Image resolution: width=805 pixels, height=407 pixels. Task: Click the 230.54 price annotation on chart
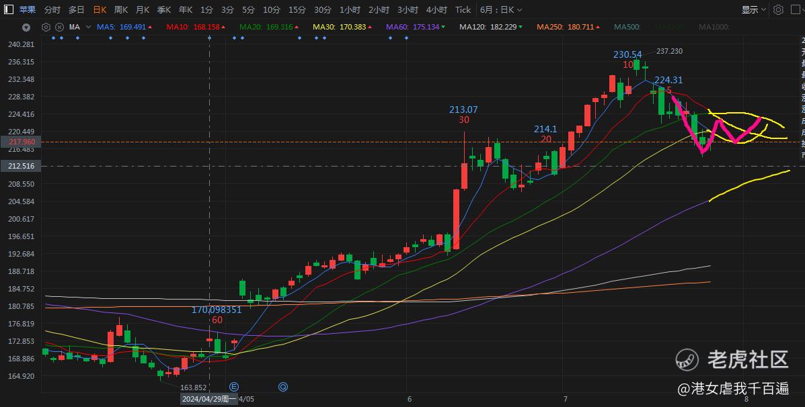627,54
